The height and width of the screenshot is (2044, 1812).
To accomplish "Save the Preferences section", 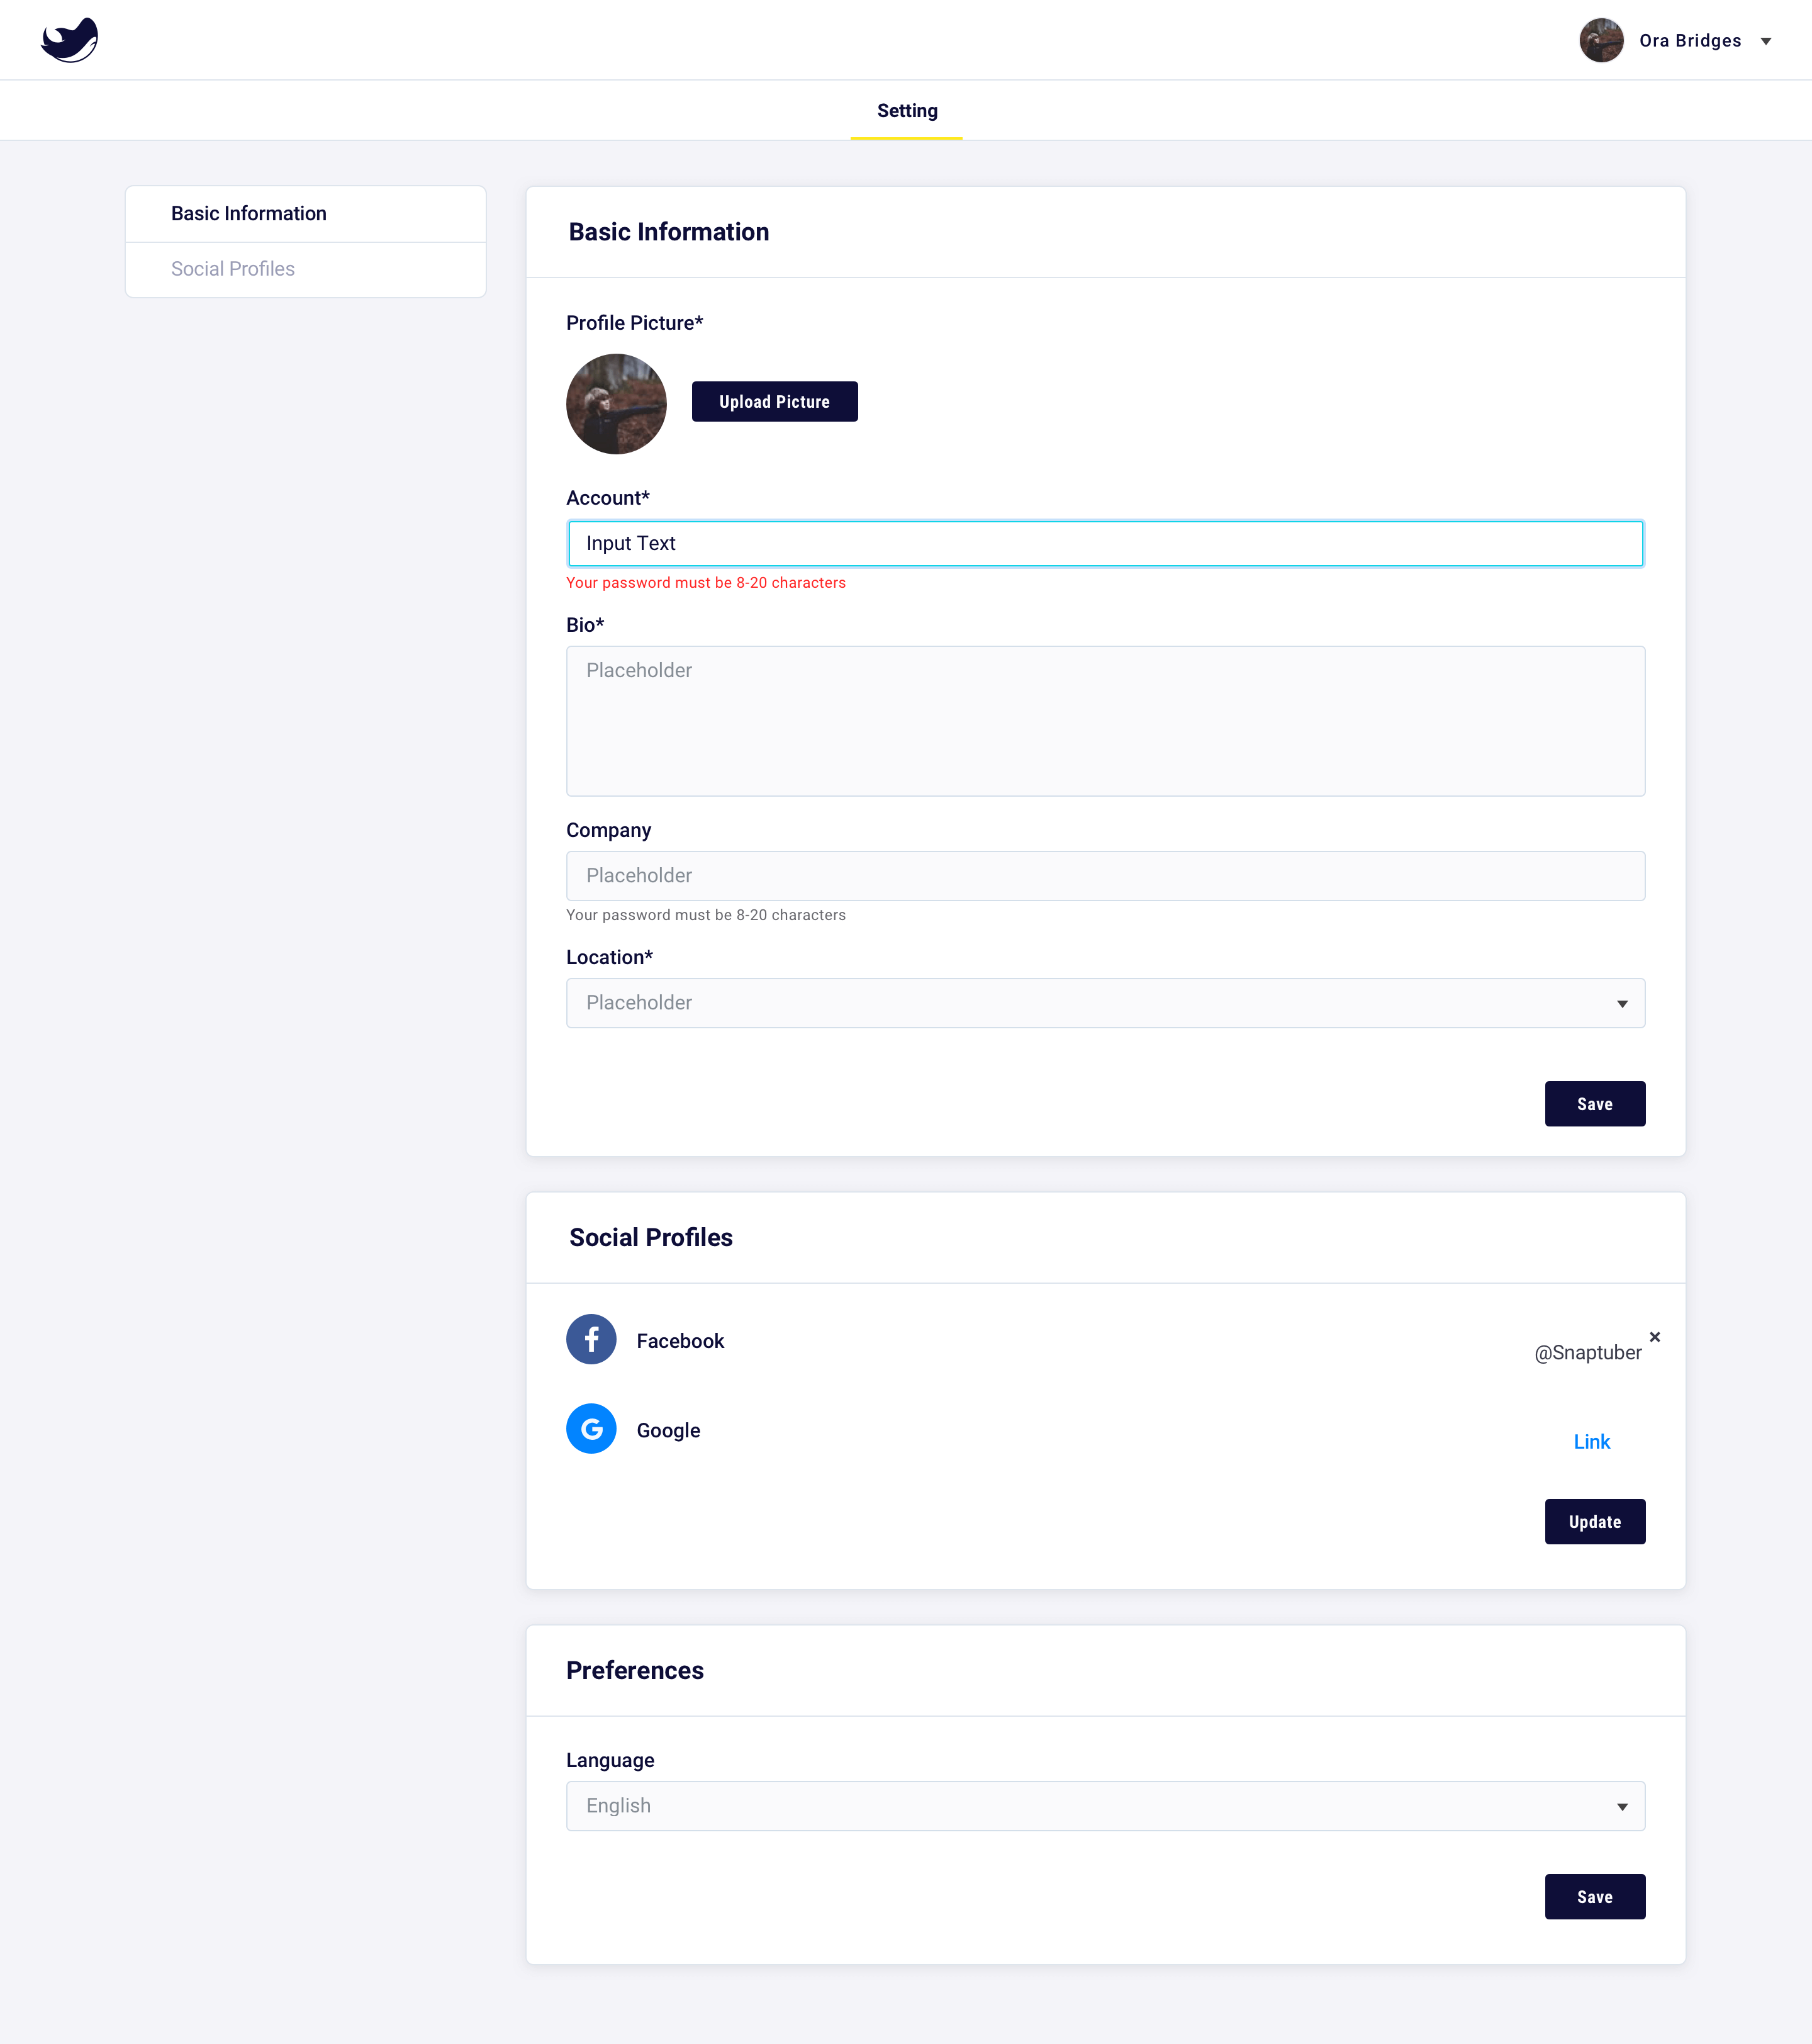I will click(x=1595, y=1897).
